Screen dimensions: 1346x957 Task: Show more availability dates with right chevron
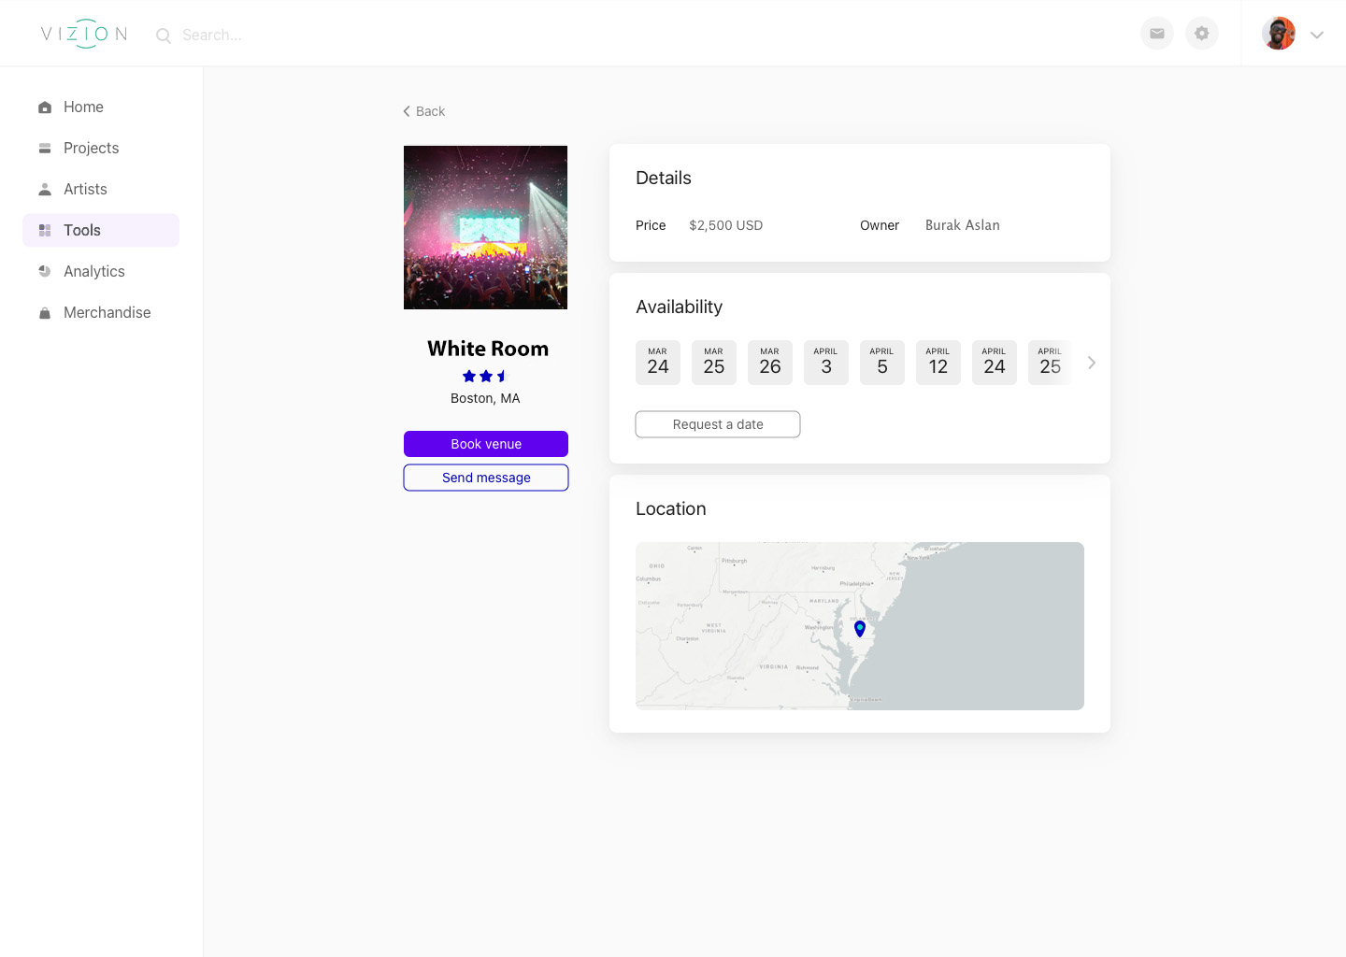click(1091, 363)
